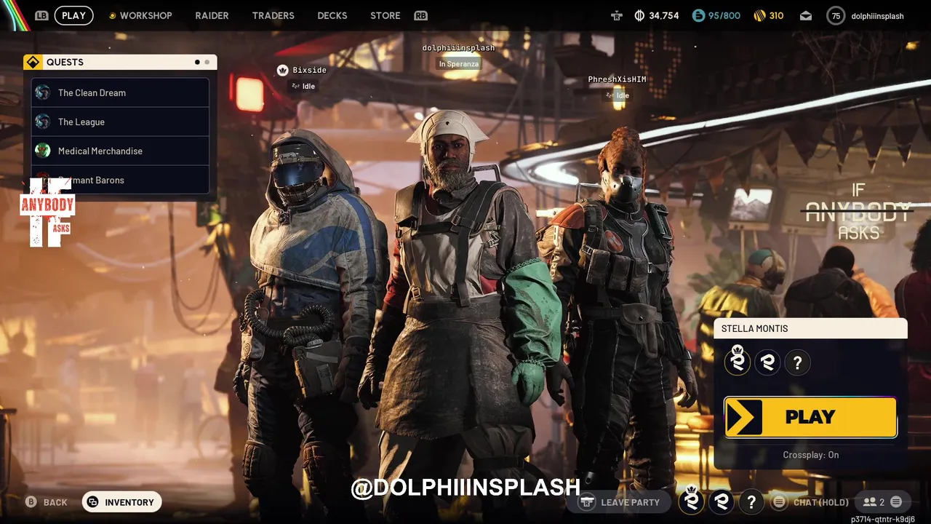Click the Idle status under Bixside

pos(303,86)
